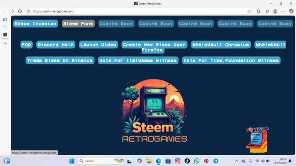Click the Steem Retrogames arcade logo
The height and width of the screenshot is (166, 296).
point(155,111)
